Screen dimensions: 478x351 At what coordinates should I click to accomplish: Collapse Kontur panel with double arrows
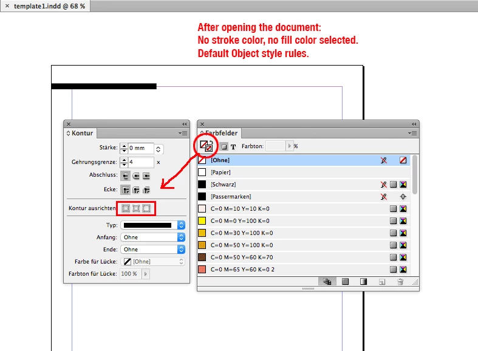(185, 124)
